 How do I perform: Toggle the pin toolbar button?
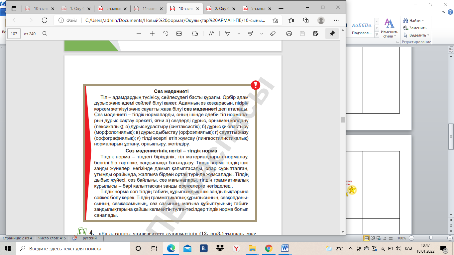click(332, 34)
